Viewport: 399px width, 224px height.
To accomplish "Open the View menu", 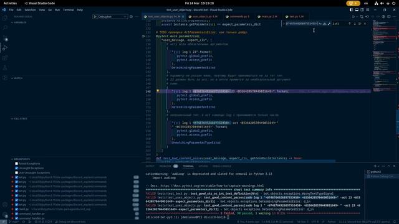I will pos(42,10).
